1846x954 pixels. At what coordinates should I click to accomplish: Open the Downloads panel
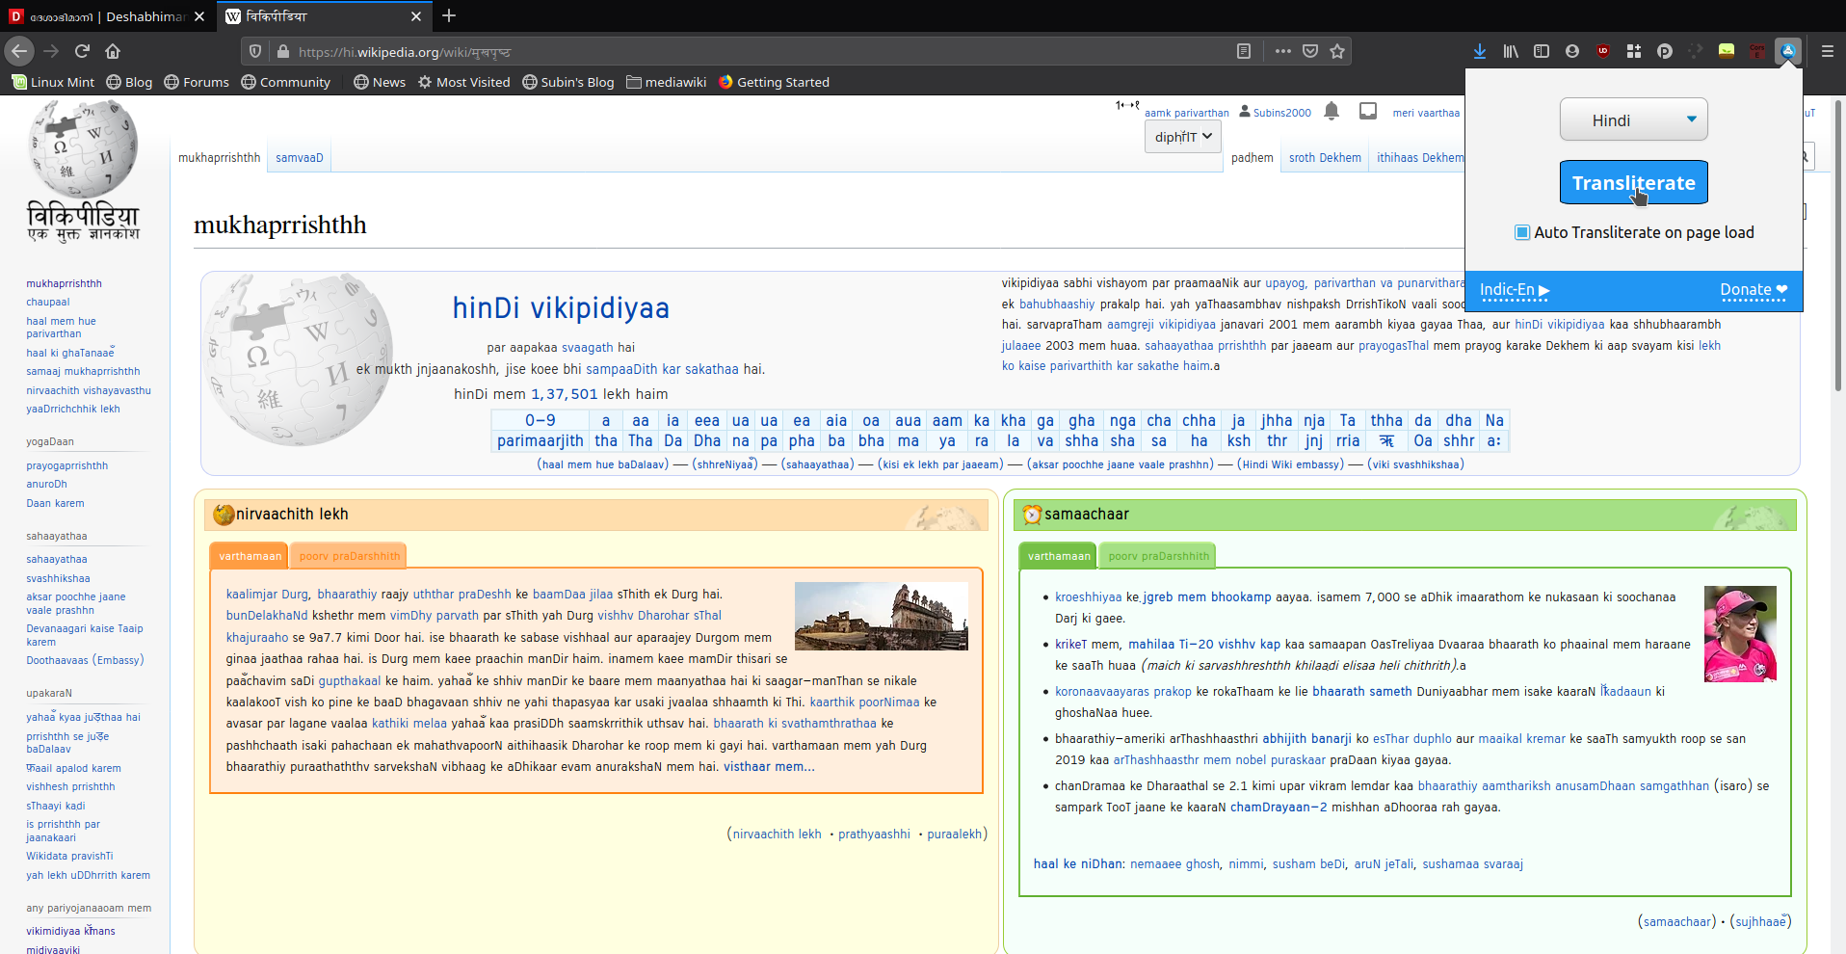pyautogui.click(x=1480, y=51)
